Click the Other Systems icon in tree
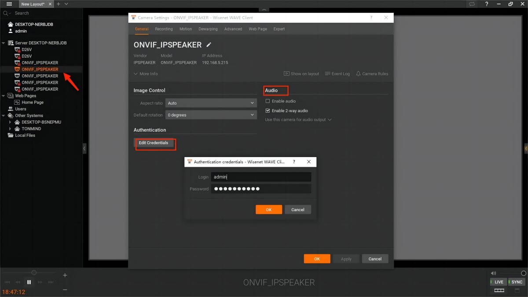Image resolution: width=528 pixels, height=297 pixels. tap(11, 116)
